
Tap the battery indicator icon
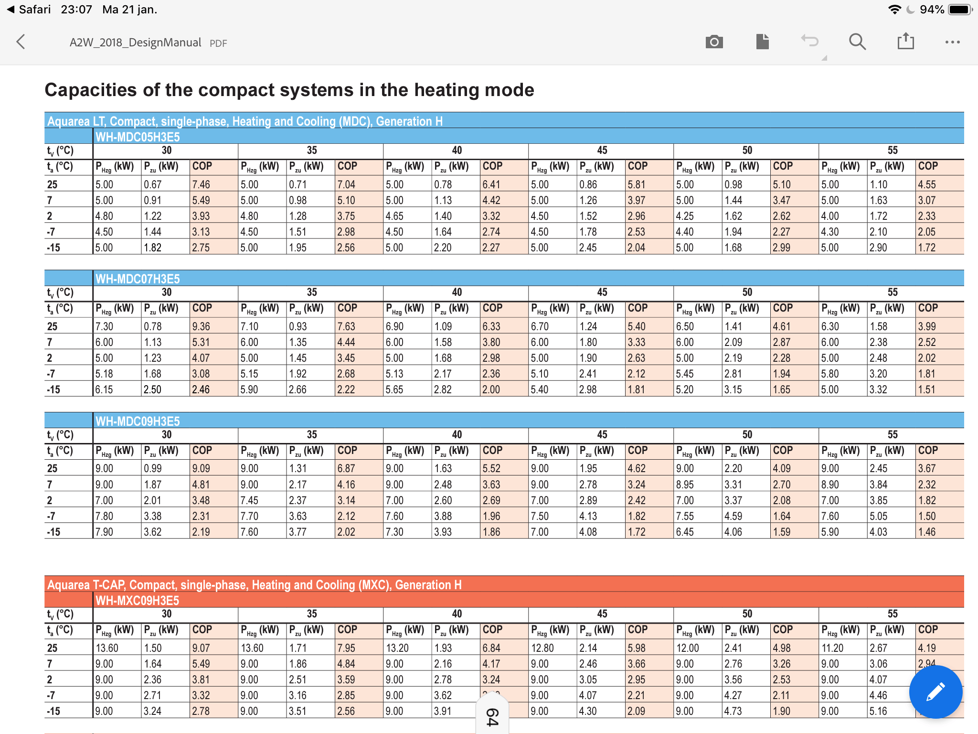[x=959, y=10]
